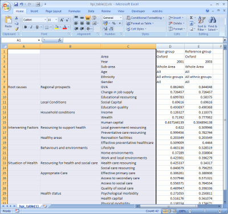Expand Conditional Formatting options
The image size is (228, 214).
click(x=145, y=18)
